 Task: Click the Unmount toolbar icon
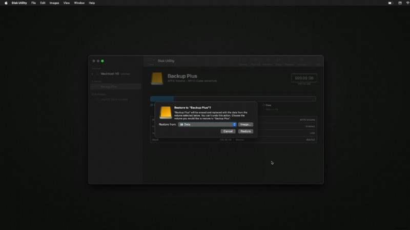(301, 62)
